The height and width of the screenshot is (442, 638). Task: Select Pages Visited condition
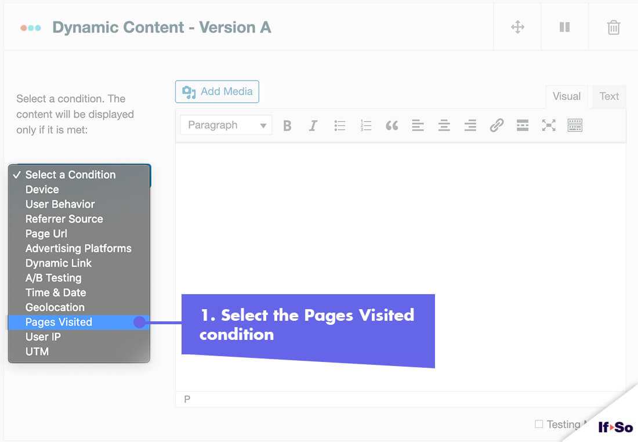click(x=79, y=322)
